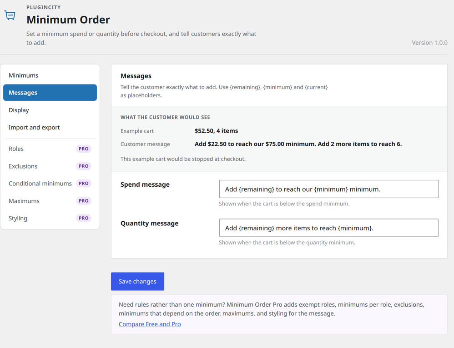Click the PRO badge beside Conditional minimums
The width and height of the screenshot is (454, 348).
coord(84,184)
